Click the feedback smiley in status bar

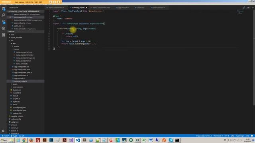click(x=252, y=136)
